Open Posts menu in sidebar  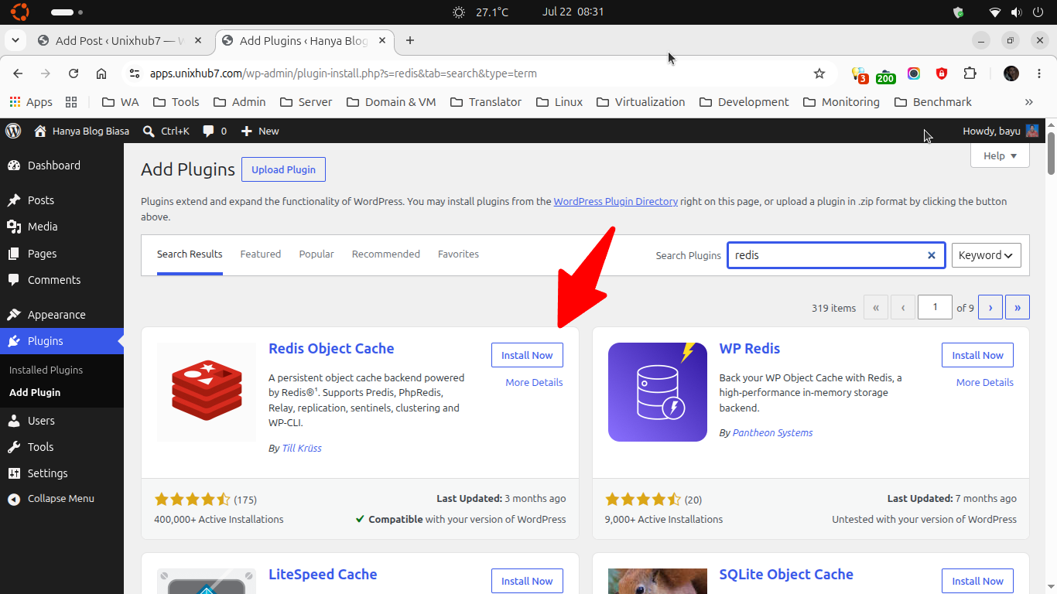(62, 200)
